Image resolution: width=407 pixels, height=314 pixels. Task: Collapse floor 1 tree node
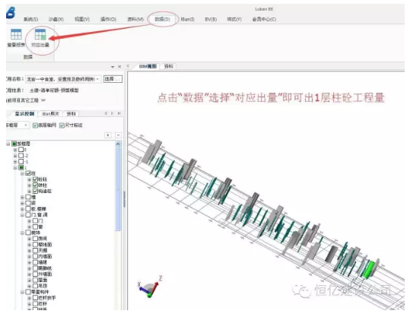click(x=15, y=167)
